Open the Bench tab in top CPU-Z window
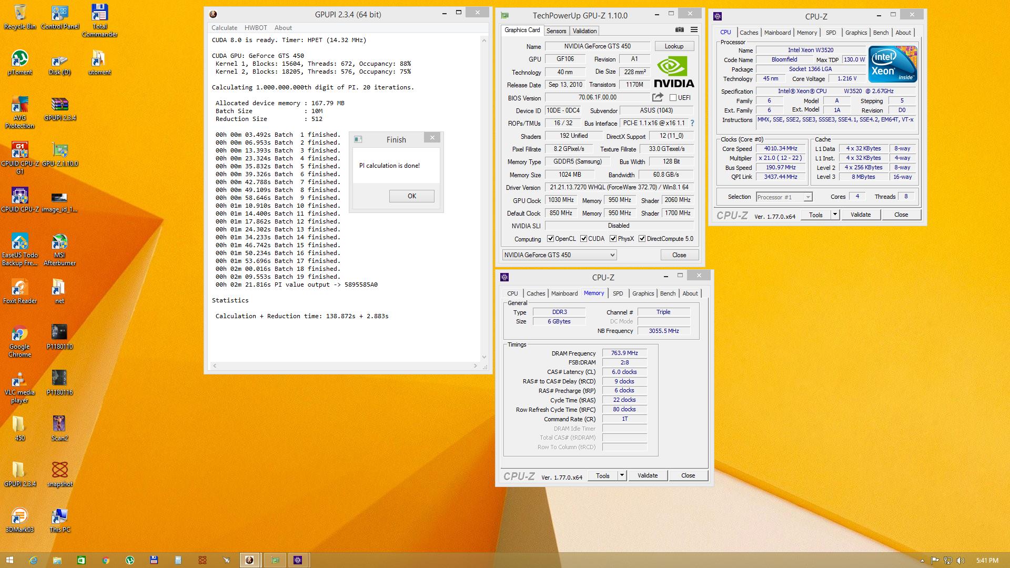The image size is (1010, 568). [x=881, y=33]
